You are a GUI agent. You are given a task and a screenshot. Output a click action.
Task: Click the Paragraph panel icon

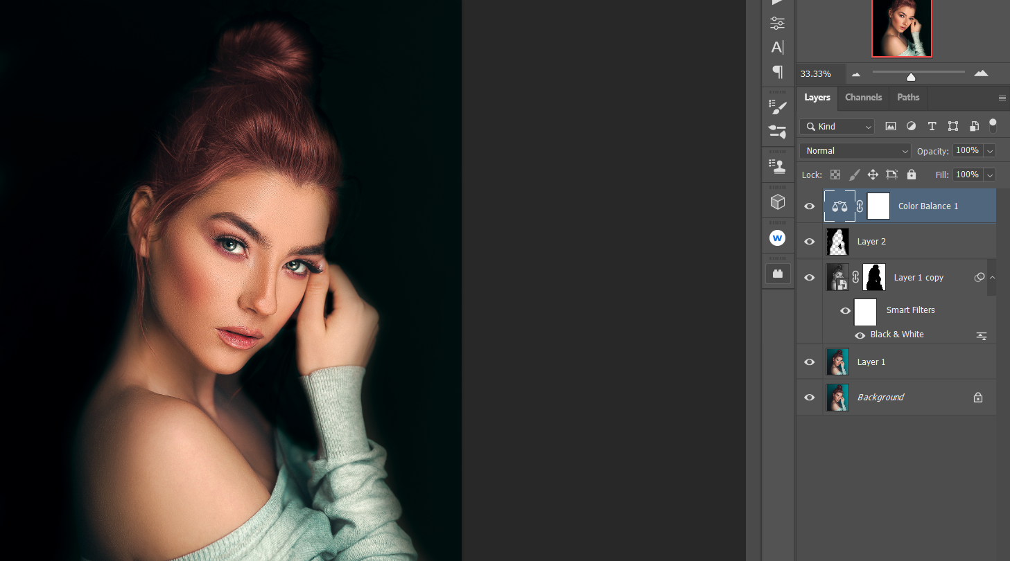(778, 72)
